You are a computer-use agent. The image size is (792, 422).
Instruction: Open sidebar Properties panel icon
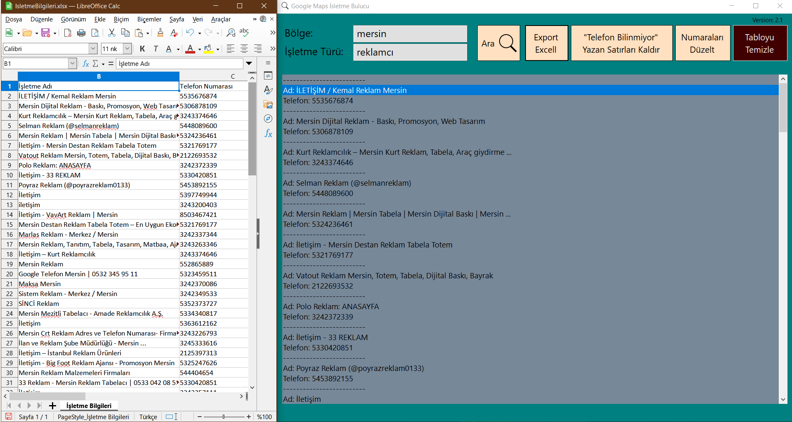pyautogui.click(x=268, y=76)
